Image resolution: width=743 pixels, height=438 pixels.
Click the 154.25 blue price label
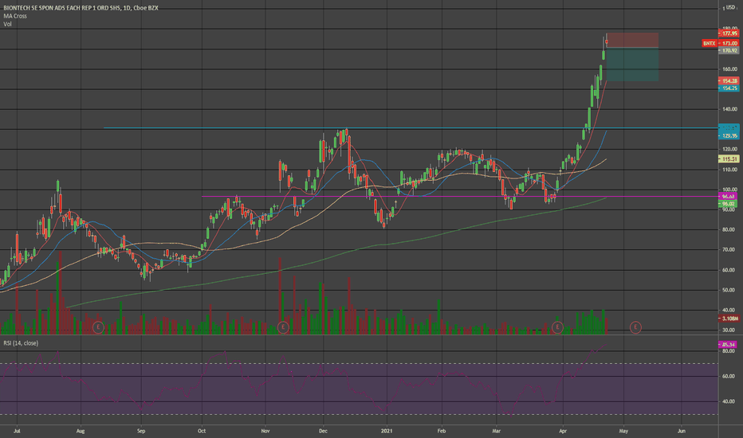coord(729,88)
